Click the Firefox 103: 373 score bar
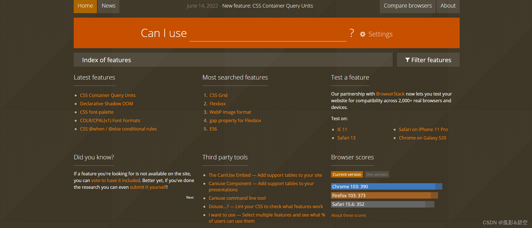The height and width of the screenshot is (228, 532). (385, 196)
